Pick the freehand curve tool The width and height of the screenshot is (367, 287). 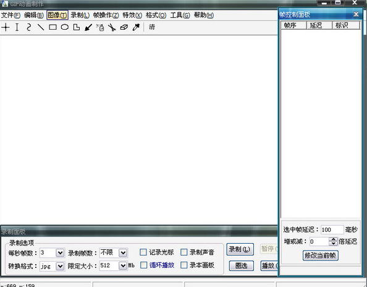[28, 27]
